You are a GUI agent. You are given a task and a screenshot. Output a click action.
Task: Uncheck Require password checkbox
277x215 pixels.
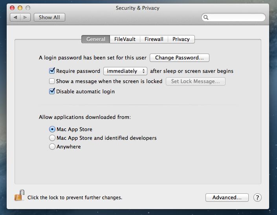pyautogui.click(x=52, y=71)
